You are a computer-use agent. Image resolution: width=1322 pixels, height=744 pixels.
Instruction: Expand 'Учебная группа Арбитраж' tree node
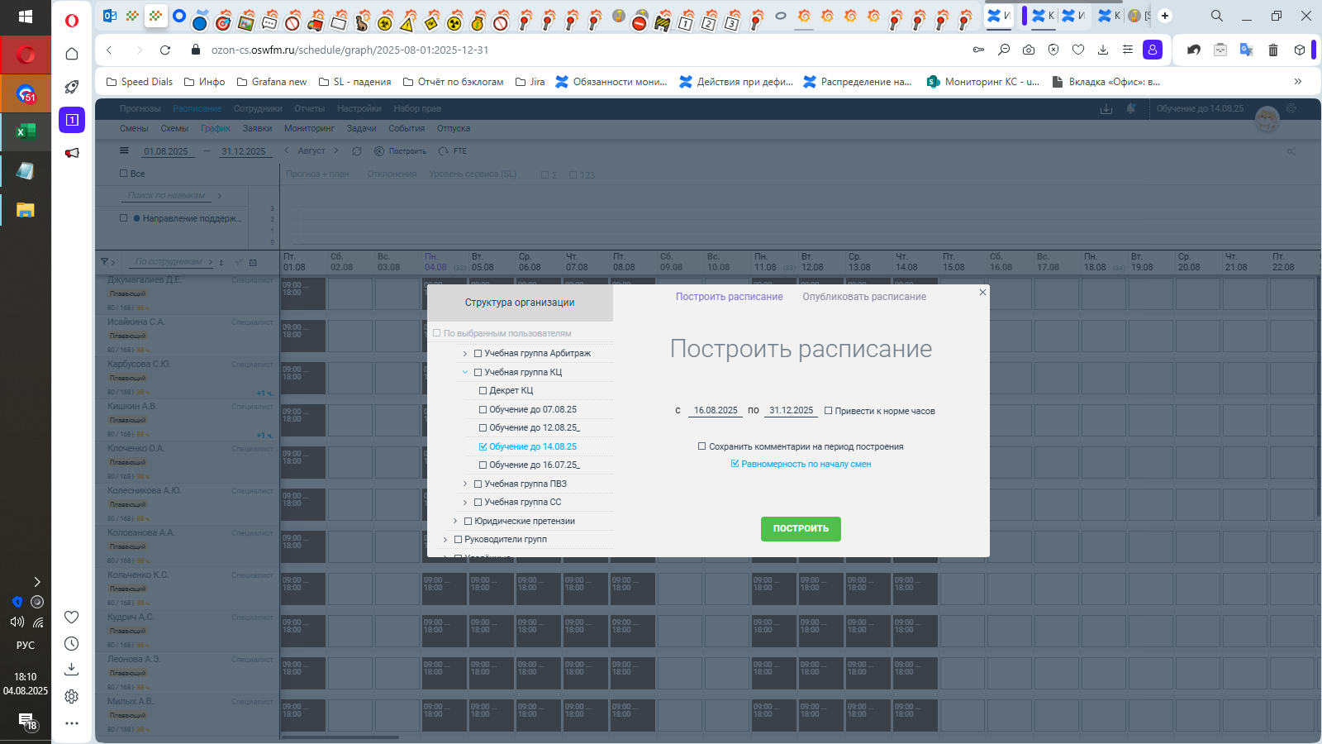(465, 354)
